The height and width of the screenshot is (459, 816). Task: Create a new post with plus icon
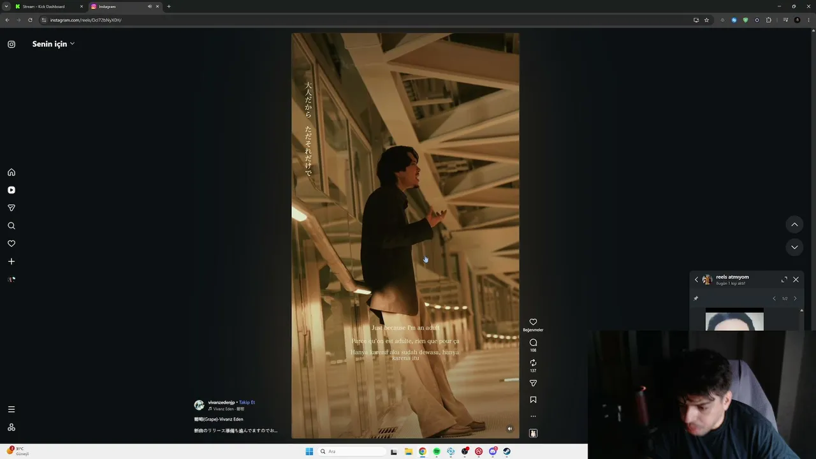(11, 261)
